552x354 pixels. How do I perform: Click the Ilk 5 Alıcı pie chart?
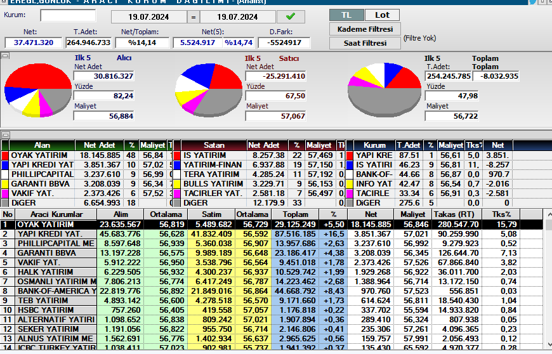point(38,90)
